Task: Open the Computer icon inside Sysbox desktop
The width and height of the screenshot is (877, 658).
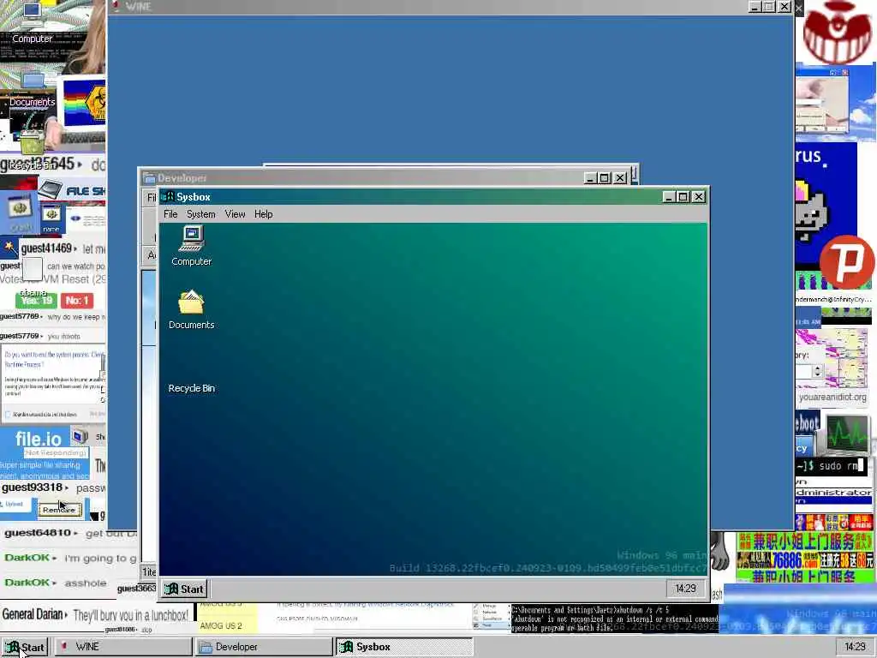Action: point(191,246)
